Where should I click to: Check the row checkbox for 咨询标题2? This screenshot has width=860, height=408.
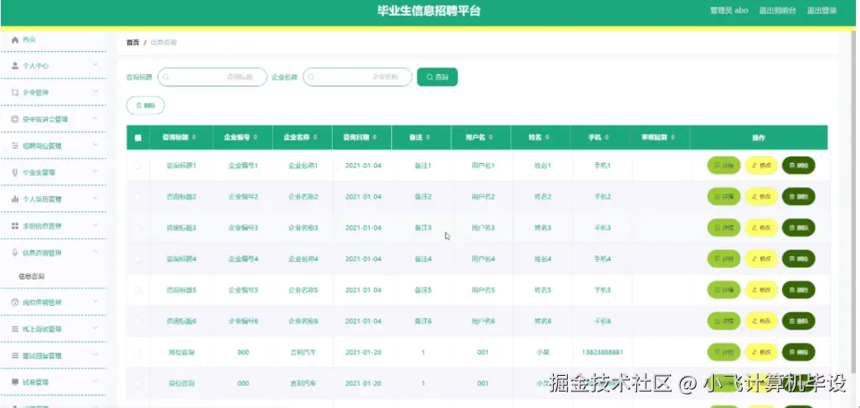(138, 197)
